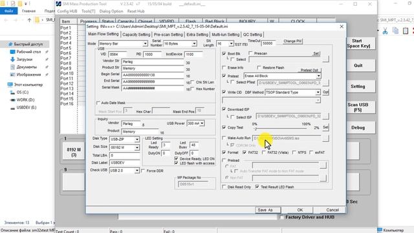Confirm settings with OK button

point(300,210)
